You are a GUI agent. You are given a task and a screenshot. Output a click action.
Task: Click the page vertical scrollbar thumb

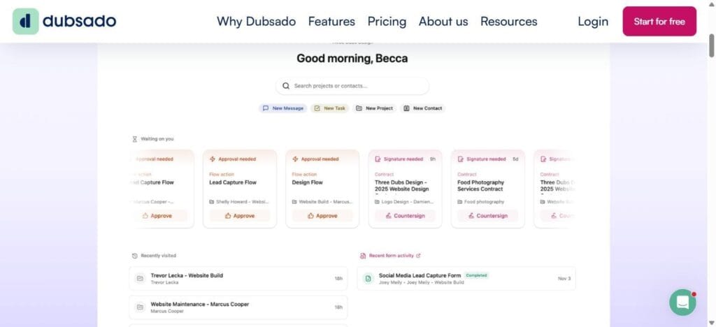pyautogui.click(x=711, y=45)
